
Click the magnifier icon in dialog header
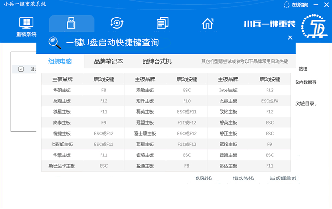point(55,43)
